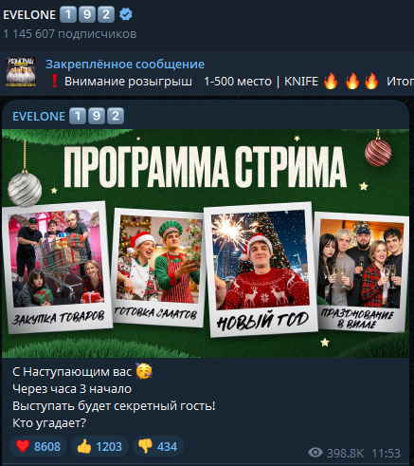The height and width of the screenshot is (466, 414).
Task: React with the red heart, 8608
Action: [38, 446]
